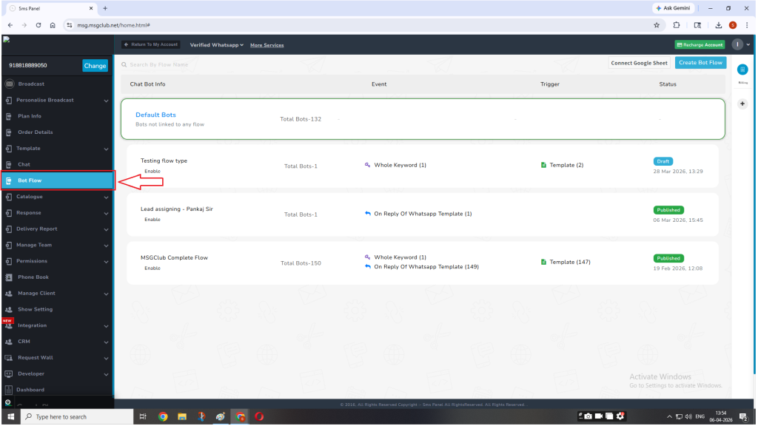Click the Phone Book icon in sidebar
This screenshot has width=758, height=426.
coord(9,277)
